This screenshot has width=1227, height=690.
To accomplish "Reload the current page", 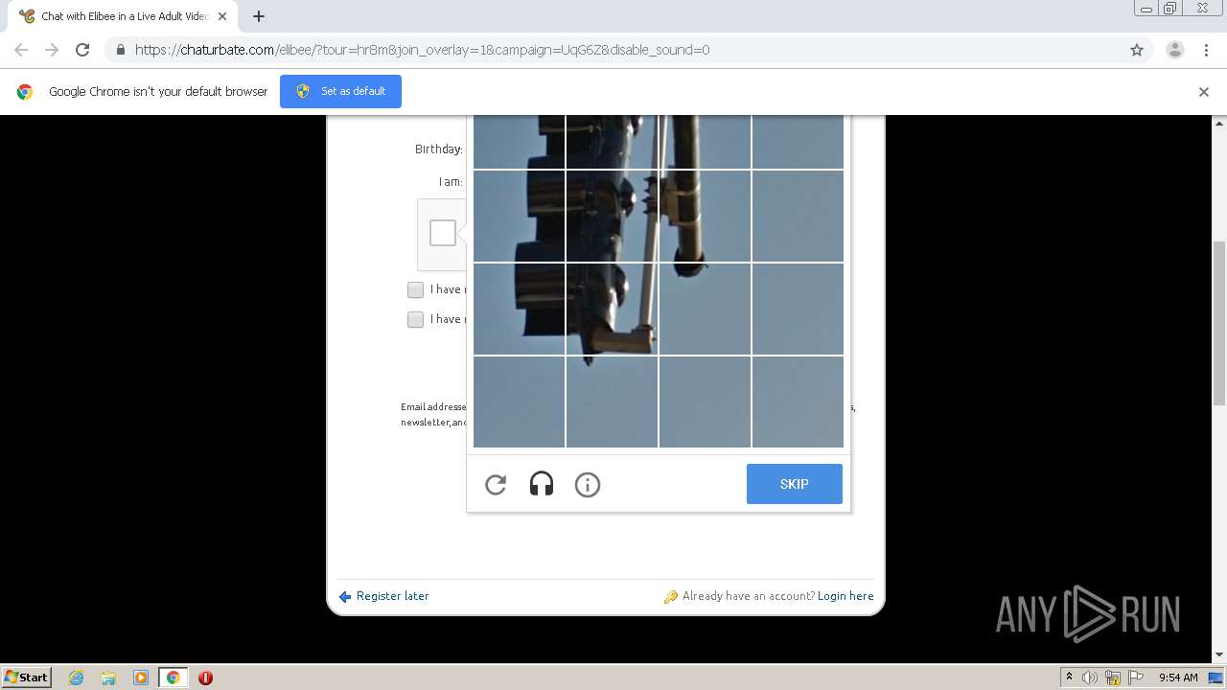I will (82, 50).
